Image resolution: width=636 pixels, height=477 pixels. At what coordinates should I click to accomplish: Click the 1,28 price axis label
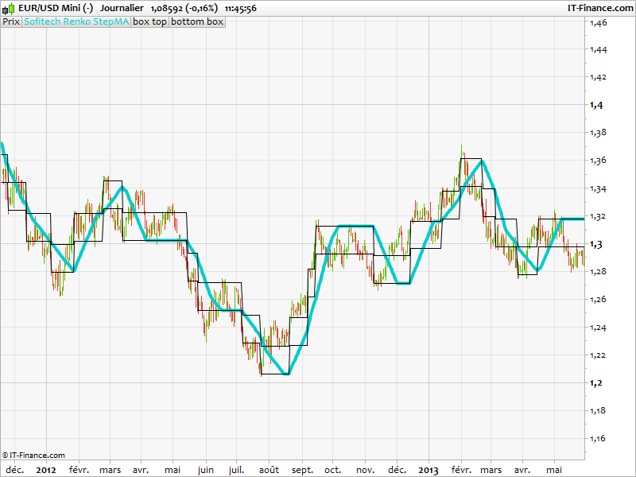[599, 271]
